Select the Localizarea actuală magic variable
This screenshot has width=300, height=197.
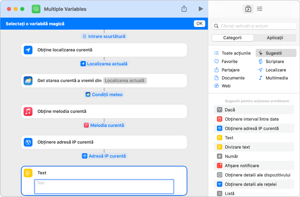pos(104,64)
